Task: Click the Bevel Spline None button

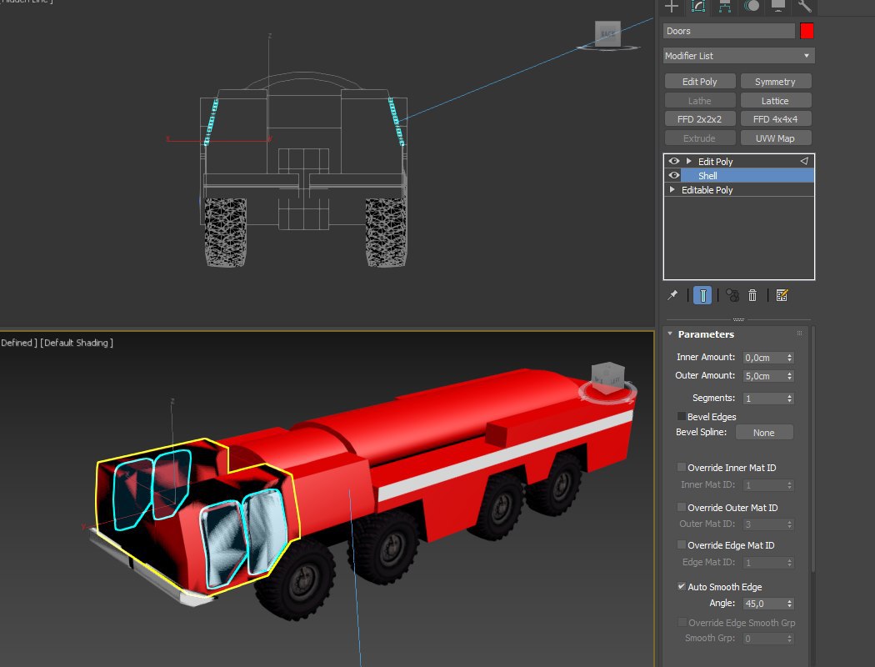Action: 764,432
